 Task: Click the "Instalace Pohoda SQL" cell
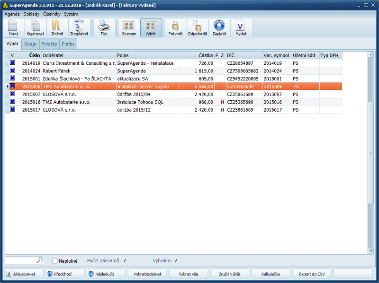[147, 102]
